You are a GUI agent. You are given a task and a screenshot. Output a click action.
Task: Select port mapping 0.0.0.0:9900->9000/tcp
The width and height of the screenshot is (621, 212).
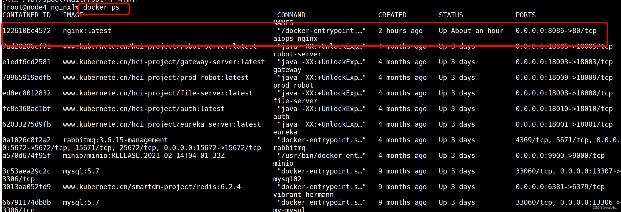coord(560,156)
